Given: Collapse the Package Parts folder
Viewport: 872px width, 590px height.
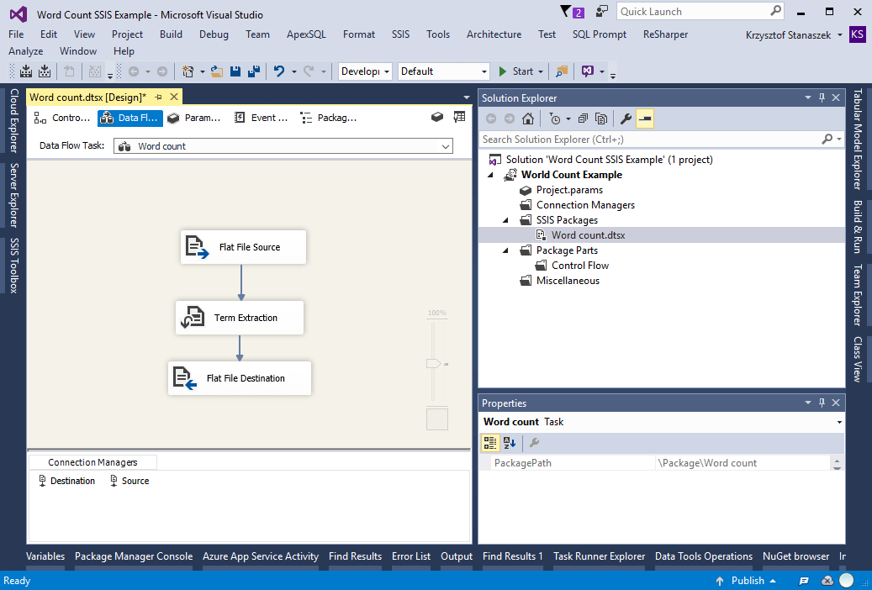Looking at the screenshot, I should point(505,250).
